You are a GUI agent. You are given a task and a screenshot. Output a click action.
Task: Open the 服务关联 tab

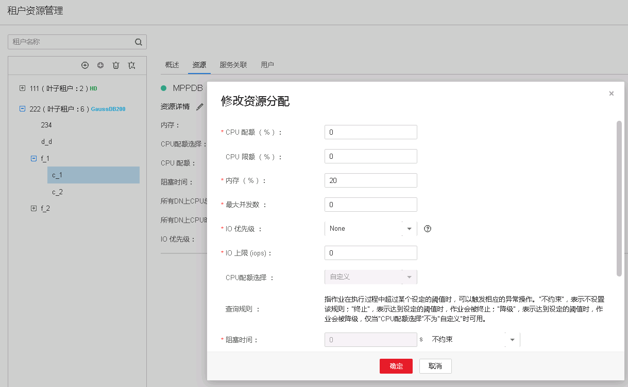233,65
